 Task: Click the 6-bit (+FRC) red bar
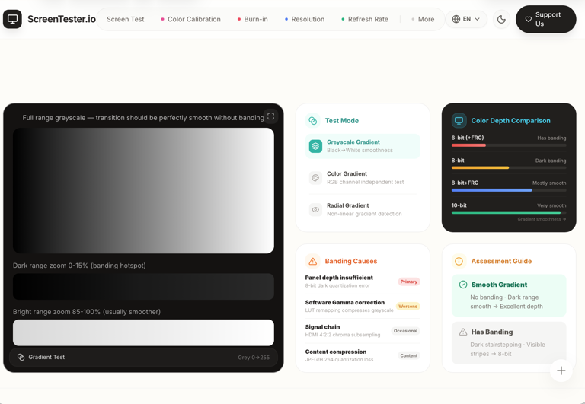pyautogui.click(x=468, y=145)
